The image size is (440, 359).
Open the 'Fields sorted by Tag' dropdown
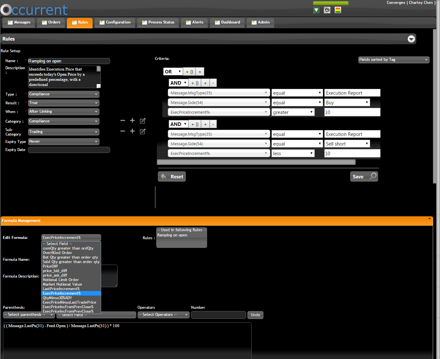(394, 60)
